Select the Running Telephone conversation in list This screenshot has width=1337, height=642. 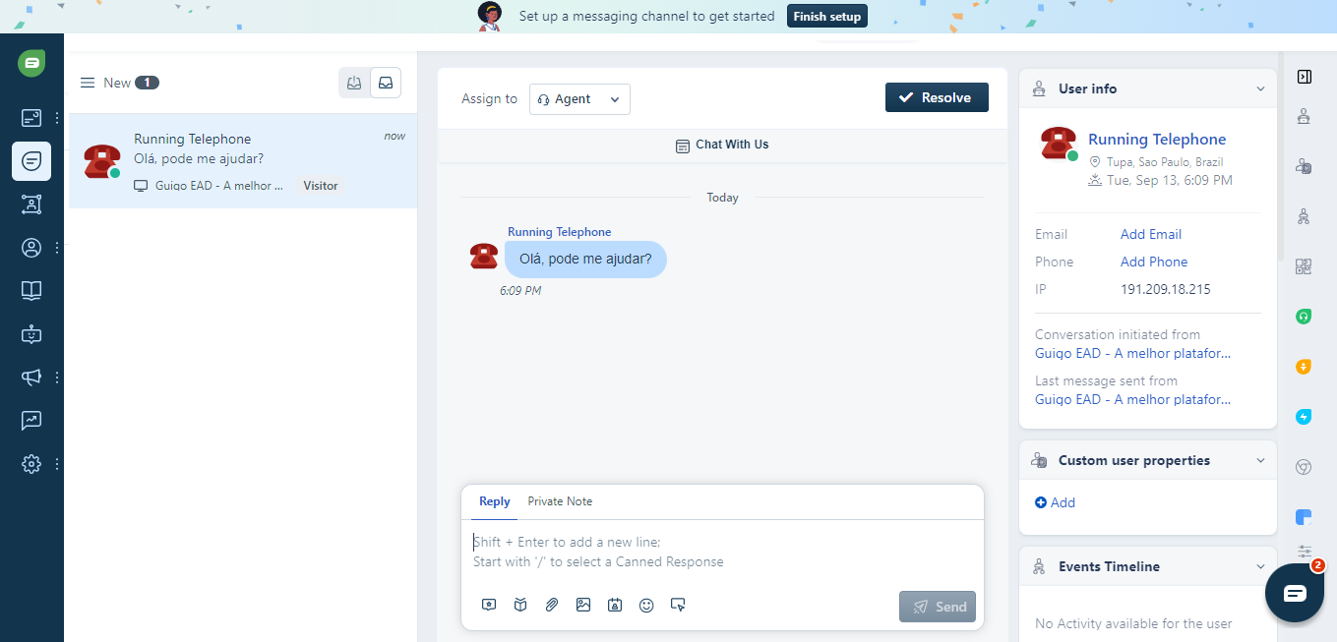243,161
